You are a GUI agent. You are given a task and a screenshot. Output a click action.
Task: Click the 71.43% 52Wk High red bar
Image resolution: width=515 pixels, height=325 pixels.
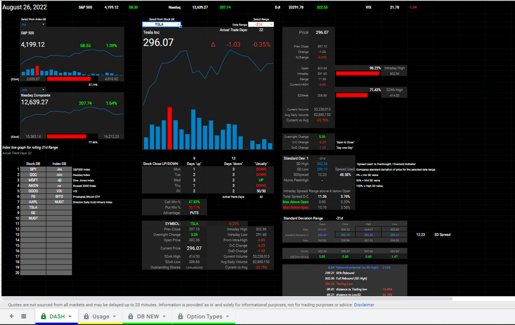point(352,95)
